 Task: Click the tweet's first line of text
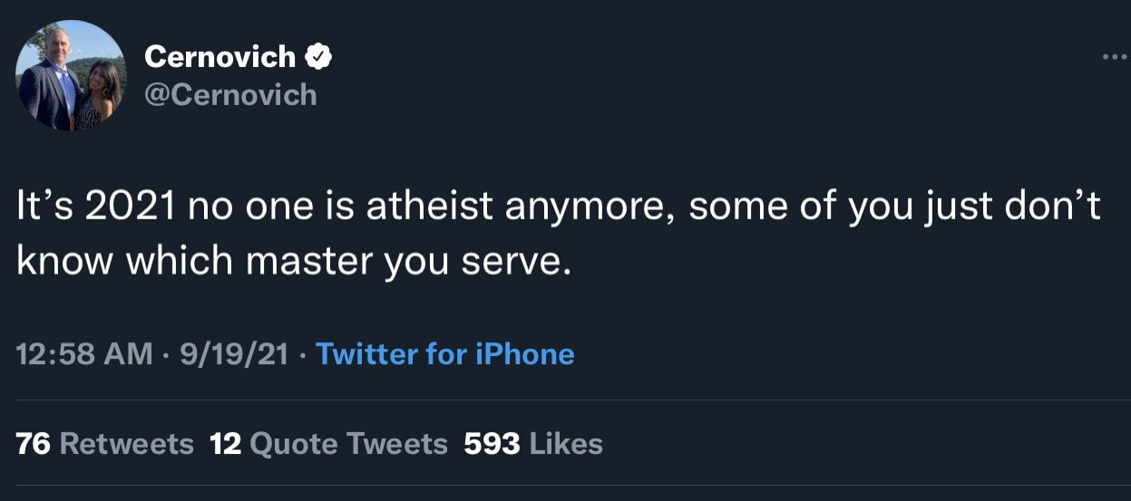[558, 207]
